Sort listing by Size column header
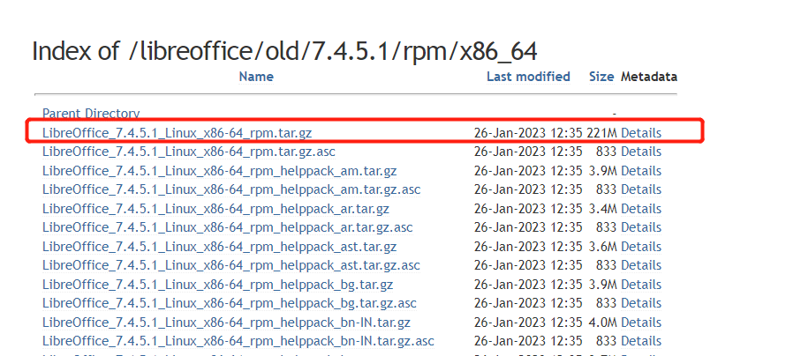Screen dimensions: 801x356 click(x=601, y=77)
